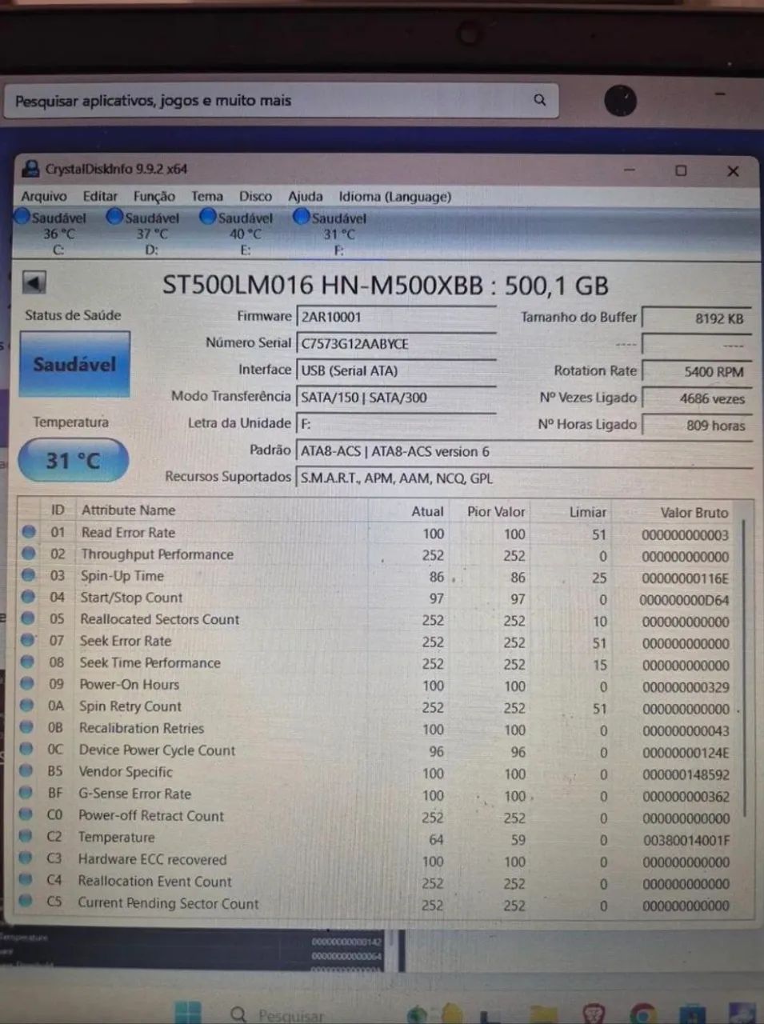The image size is (764, 1024).
Task: Click the search magnifier icon in Store
Action: tap(540, 100)
